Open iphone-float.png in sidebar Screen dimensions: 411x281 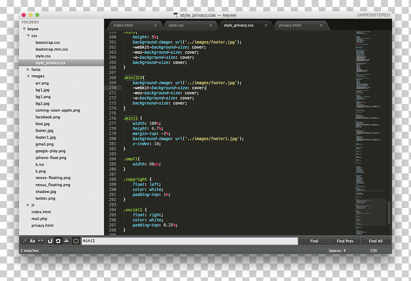click(x=51, y=158)
